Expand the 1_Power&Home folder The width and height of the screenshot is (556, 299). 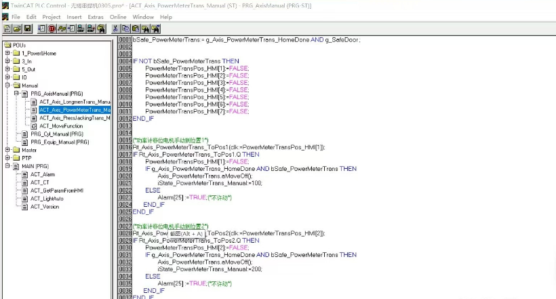7,53
